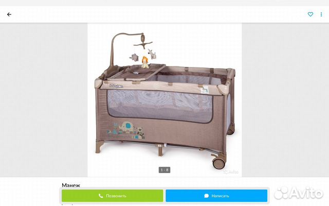Click the elephant applique on the playpen
Image resolution: width=329 pixels, height=206 pixels.
point(126,127)
